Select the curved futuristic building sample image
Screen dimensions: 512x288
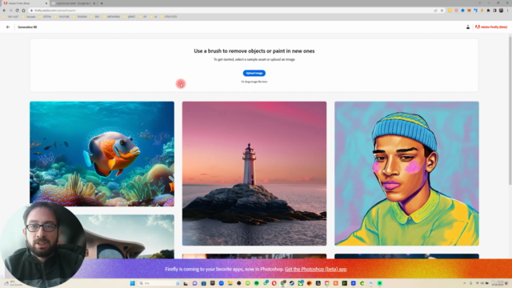130,237
